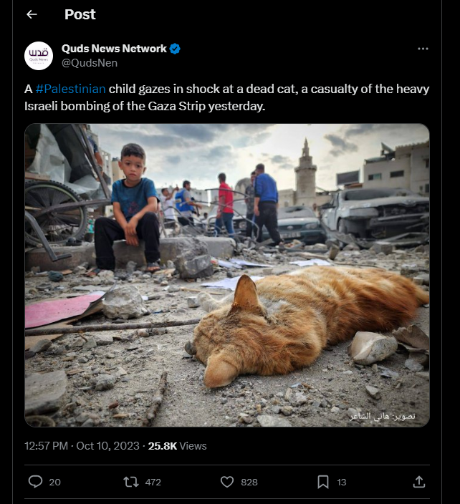Open the #Palestinian hashtag
Image resolution: width=460 pixels, height=504 pixels.
click(71, 89)
